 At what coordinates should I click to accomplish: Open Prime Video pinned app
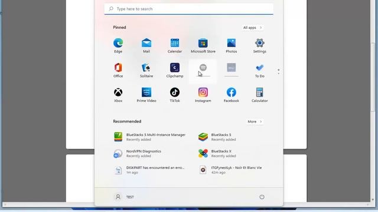point(146,95)
